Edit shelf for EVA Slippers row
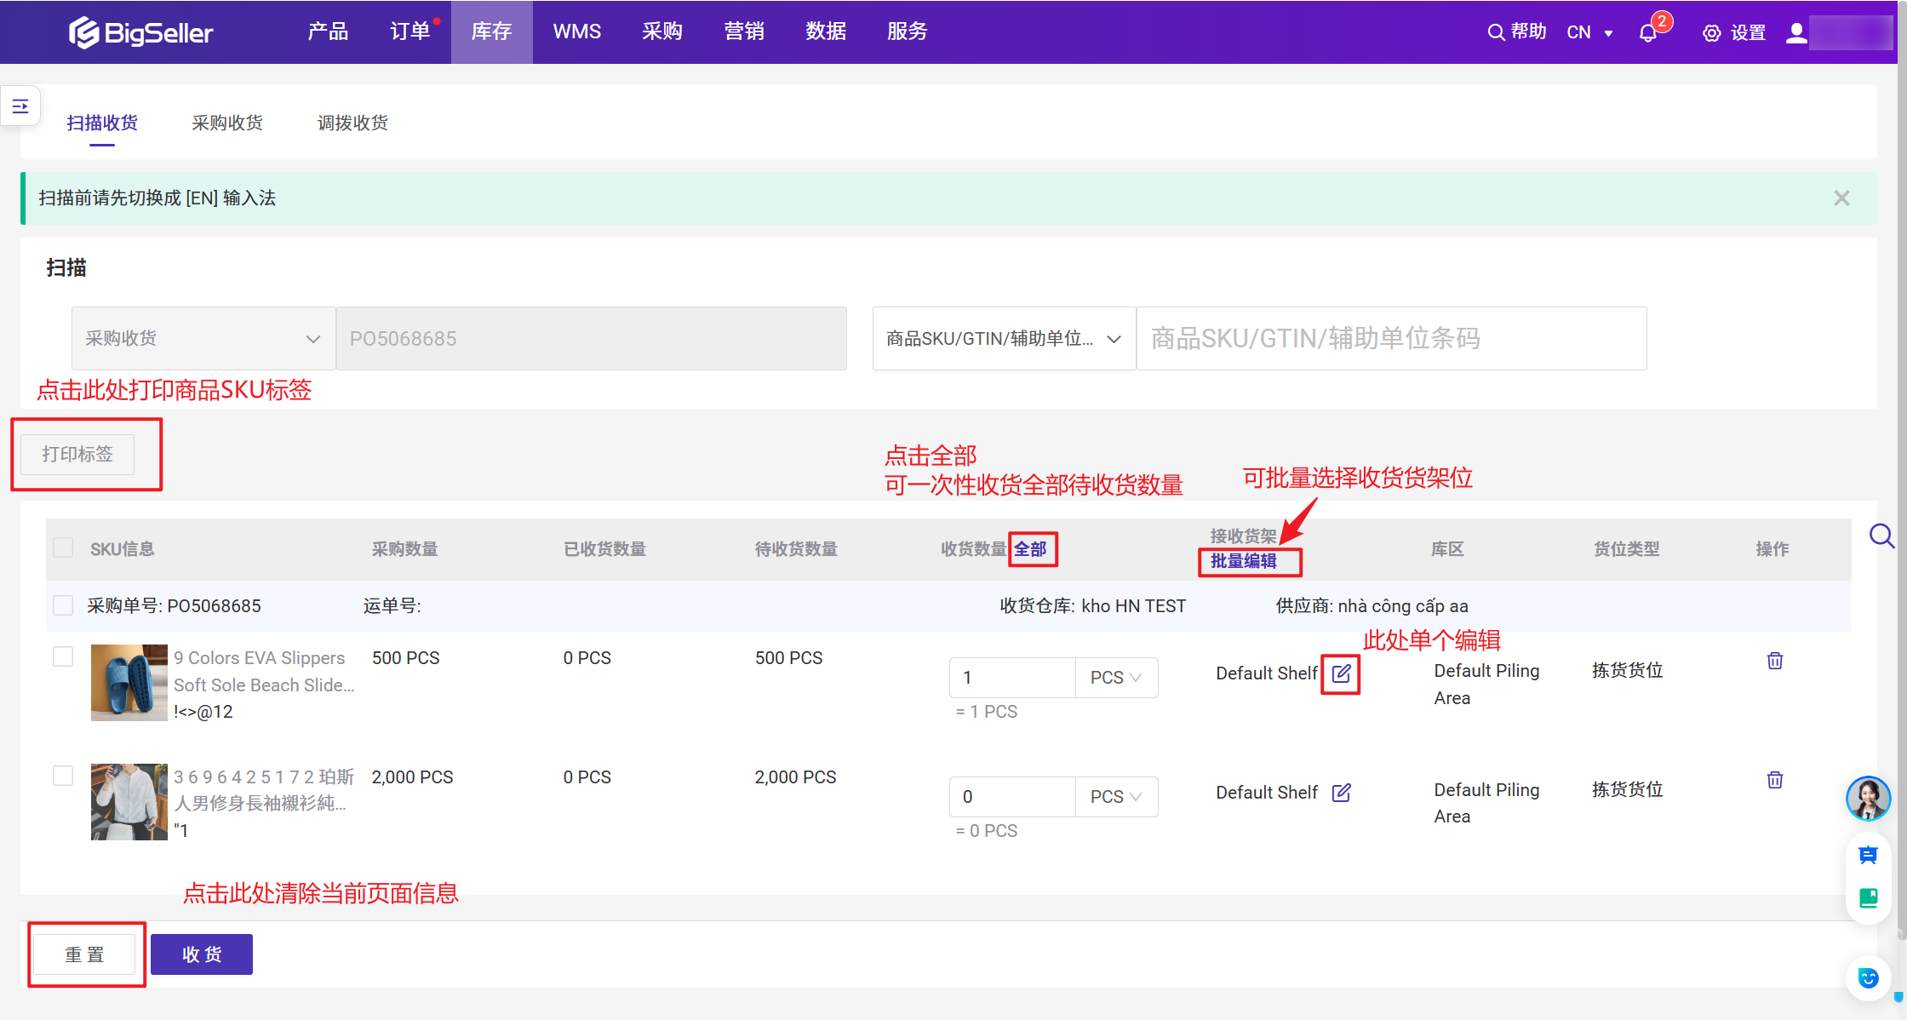This screenshot has height=1020, width=1907. [x=1341, y=673]
